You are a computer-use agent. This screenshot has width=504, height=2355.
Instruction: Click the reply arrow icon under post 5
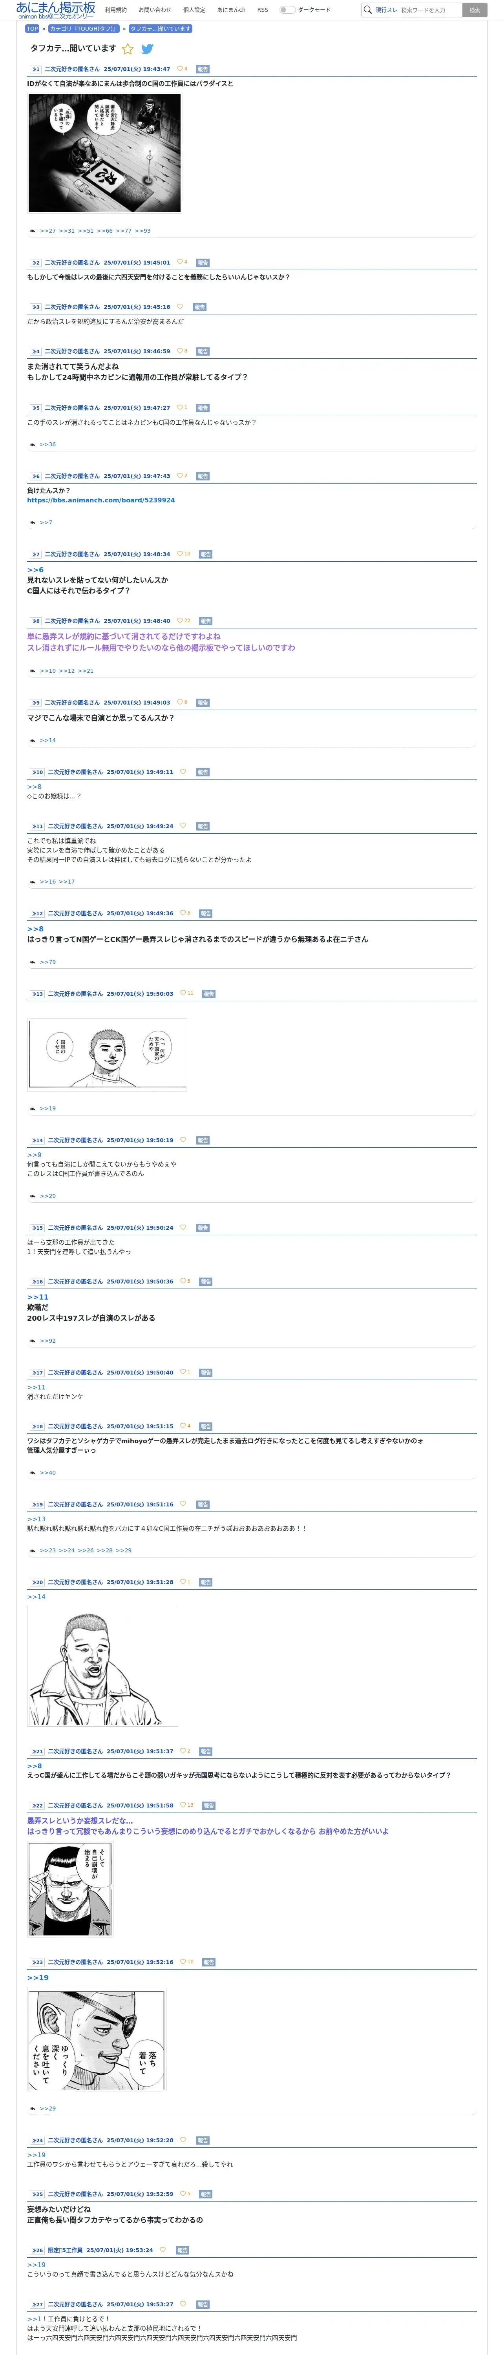[33, 444]
